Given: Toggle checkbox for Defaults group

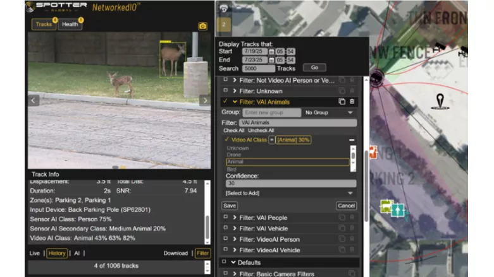Looking at the screenshot, I should coord(224,262).
